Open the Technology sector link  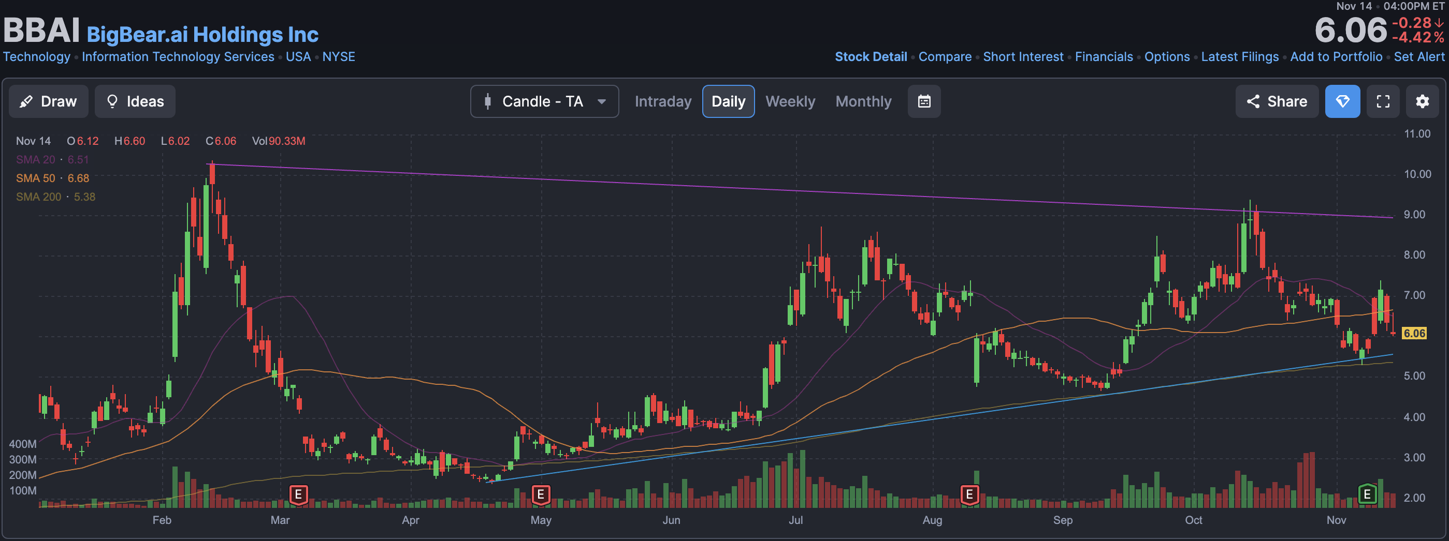point(37,57)
